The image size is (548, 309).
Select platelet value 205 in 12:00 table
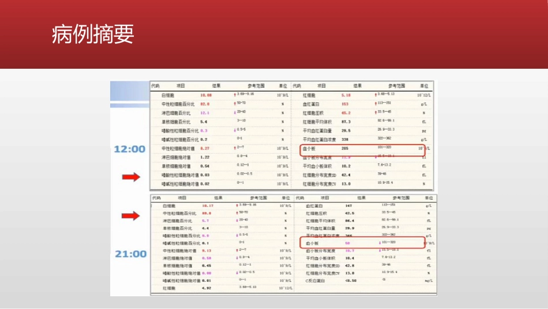[x=345, y=148]
